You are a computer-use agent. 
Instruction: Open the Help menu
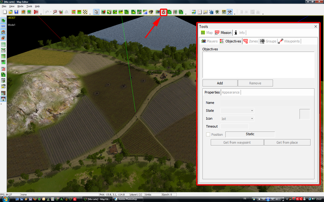click(x=37, y=6)
